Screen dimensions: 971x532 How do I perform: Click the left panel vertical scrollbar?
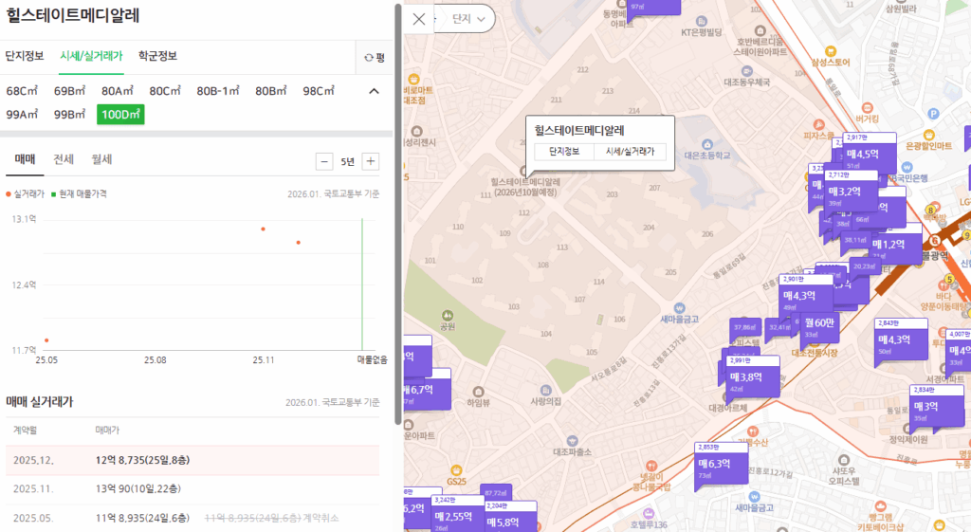click(x=397, y=213)
